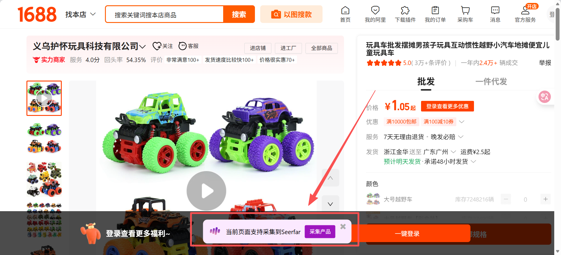Increase 大号越野车 quantity with plus
561x255 pixels.
545,199
